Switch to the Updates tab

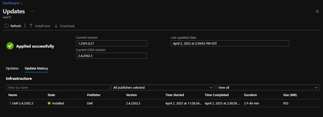[x=12, y=68]
